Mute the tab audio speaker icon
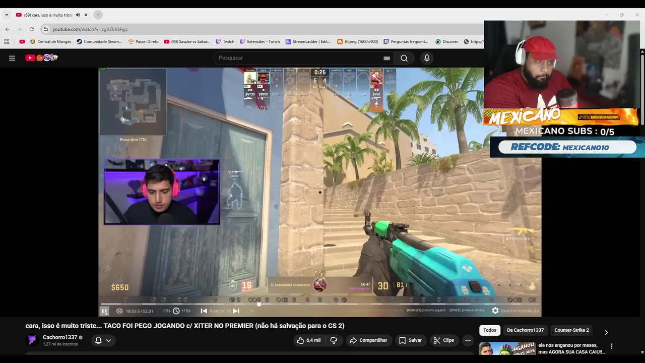Viewport: 645px width, 363px height. 78,15
